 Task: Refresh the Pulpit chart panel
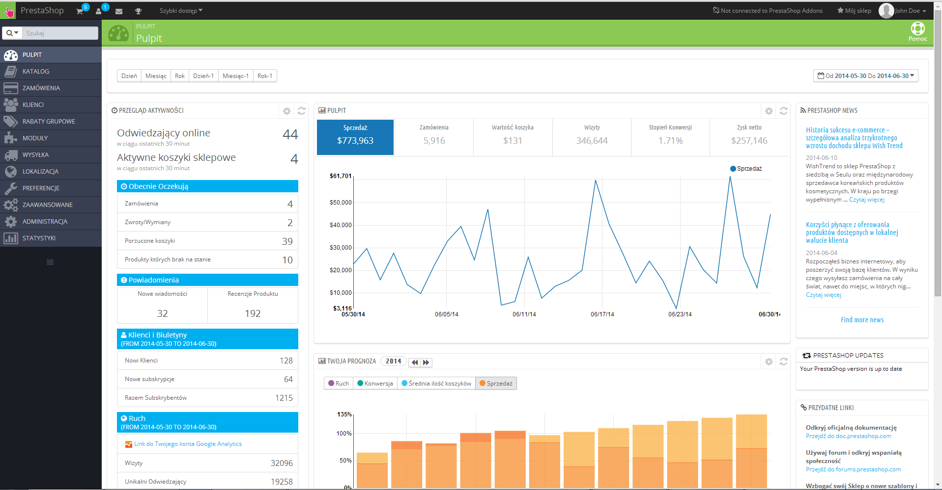pos(784,111)
